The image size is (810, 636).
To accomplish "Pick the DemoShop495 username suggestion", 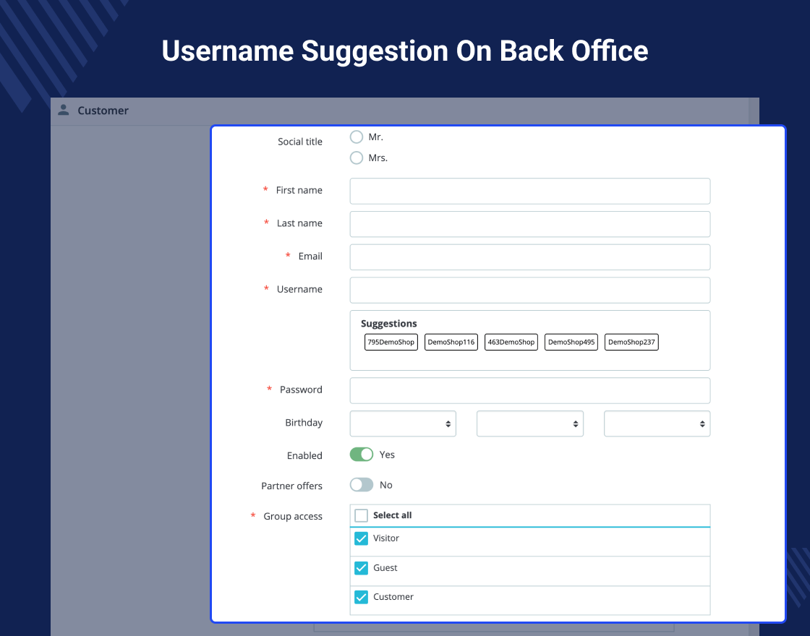I will 571,342.
